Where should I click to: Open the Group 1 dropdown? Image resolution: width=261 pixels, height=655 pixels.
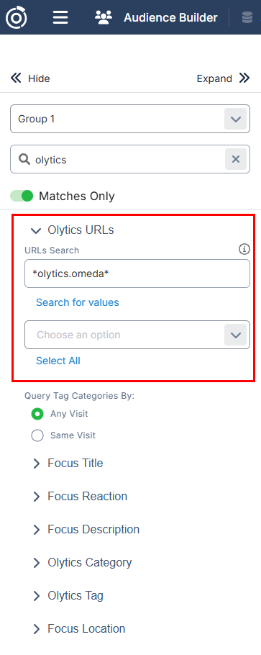click(x=130, y=119)
